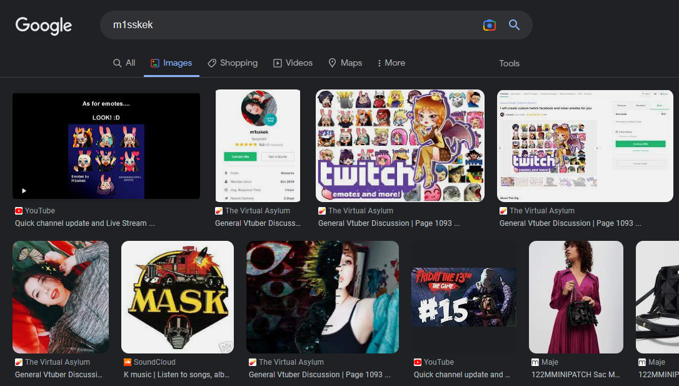Click the SoundCloud source label
Image resolution: width=679 pixels, height=386 pixels.
154,362
